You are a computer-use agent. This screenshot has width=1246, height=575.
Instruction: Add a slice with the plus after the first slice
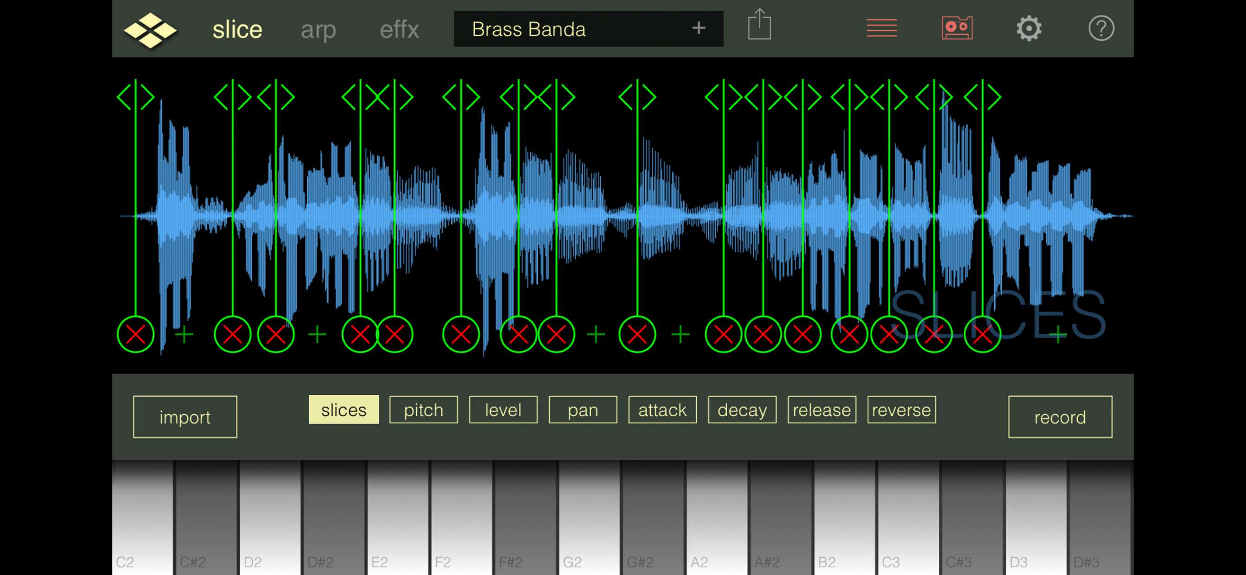coord(184,334)
